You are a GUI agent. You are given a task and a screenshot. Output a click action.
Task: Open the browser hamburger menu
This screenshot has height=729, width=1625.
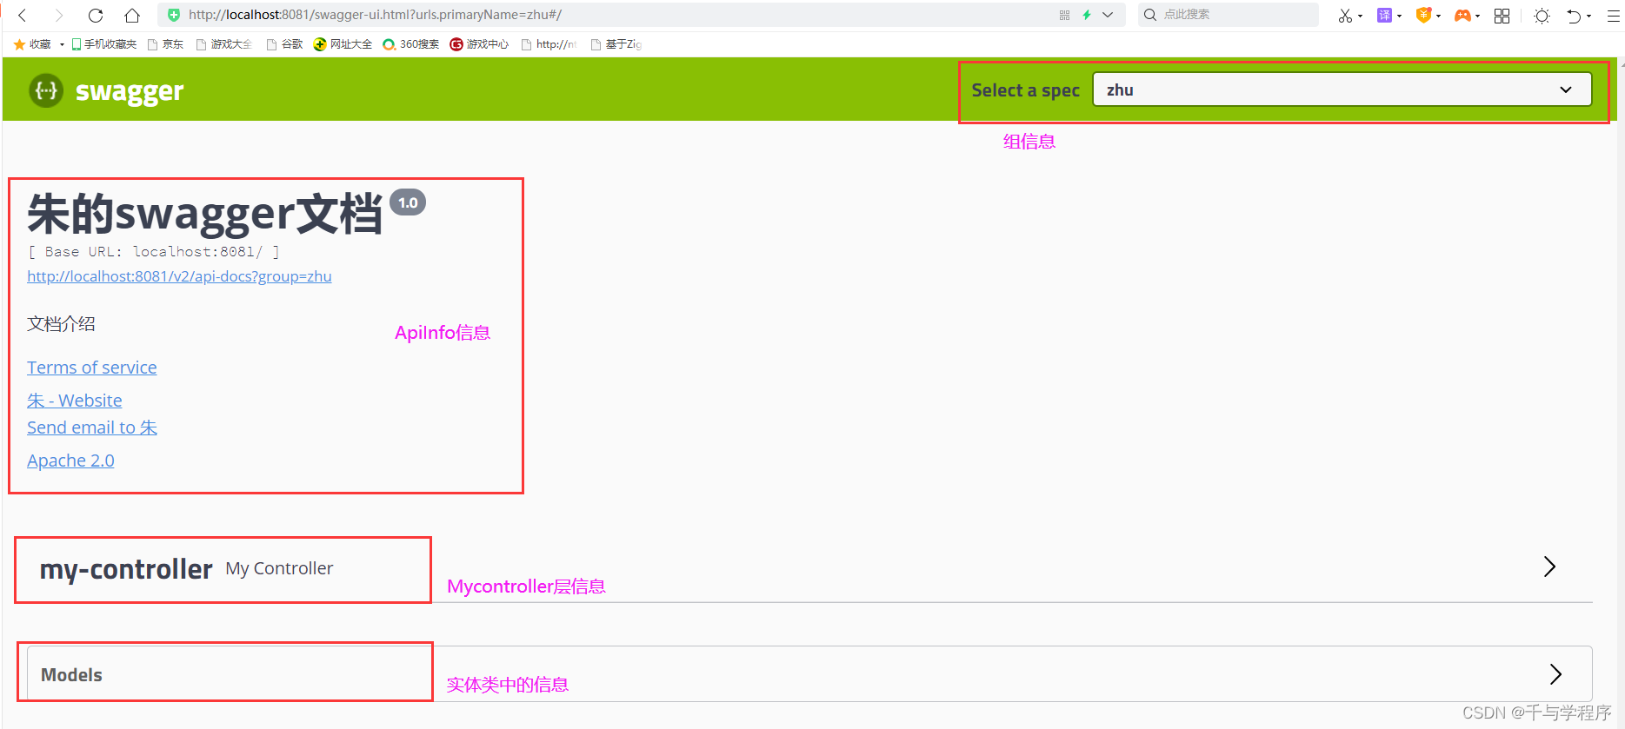click(1614, 16)
